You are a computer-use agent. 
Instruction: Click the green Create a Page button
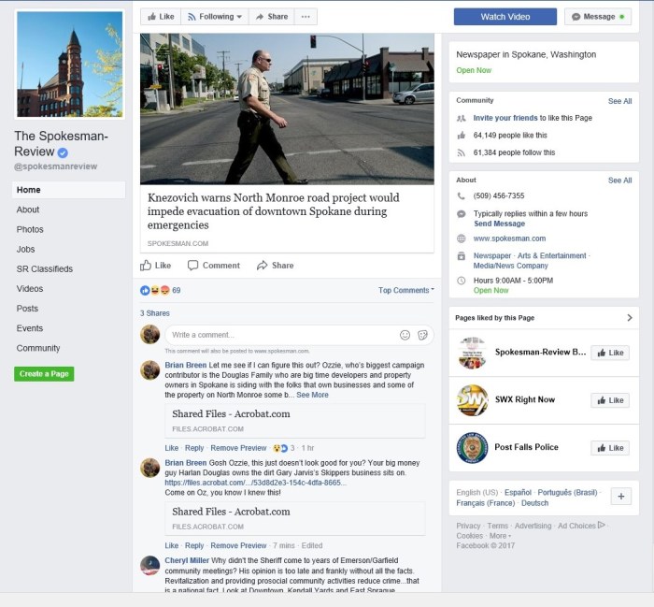[44, 373]
